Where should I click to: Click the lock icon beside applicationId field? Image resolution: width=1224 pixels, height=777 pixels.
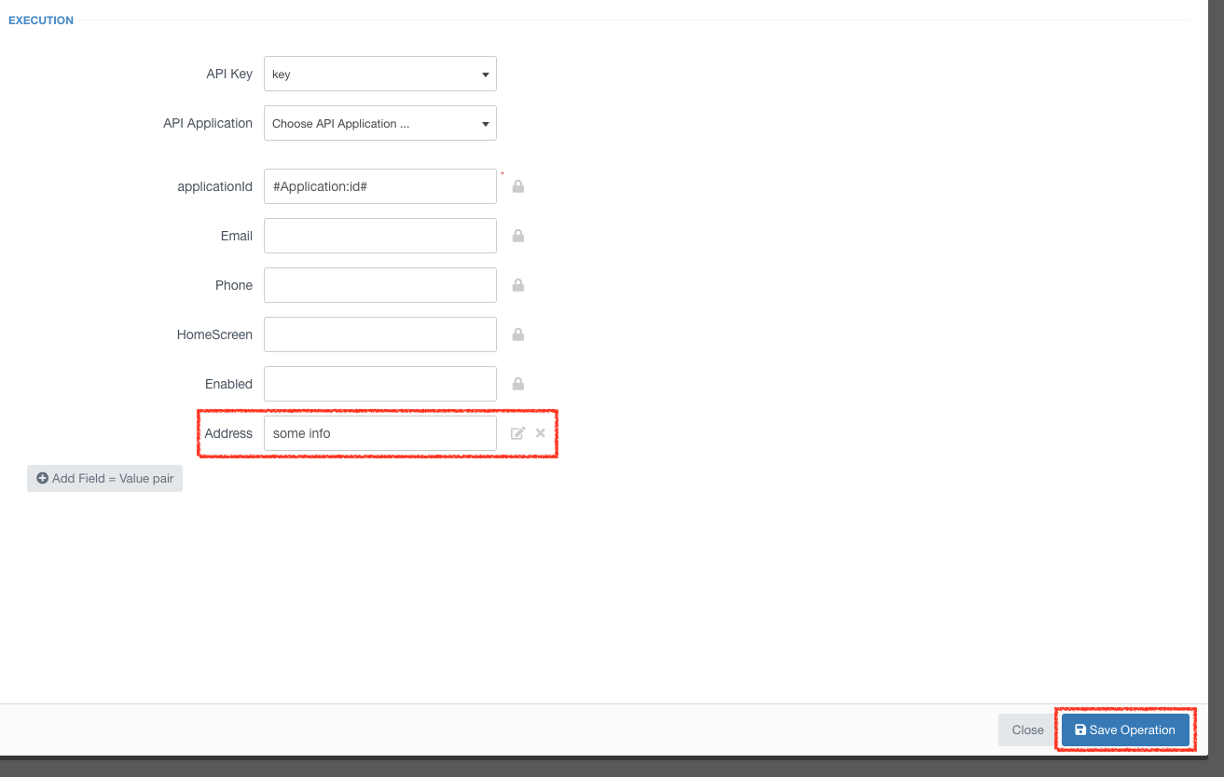(518, 186)
